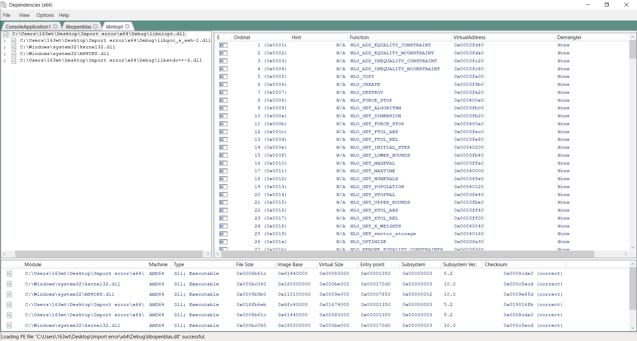Close the libnlopt tab

(x=127, y=26)
